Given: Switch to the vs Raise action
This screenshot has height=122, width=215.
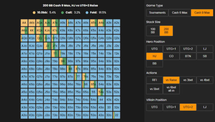Looking at the screenshot, I should coord(171,80).
